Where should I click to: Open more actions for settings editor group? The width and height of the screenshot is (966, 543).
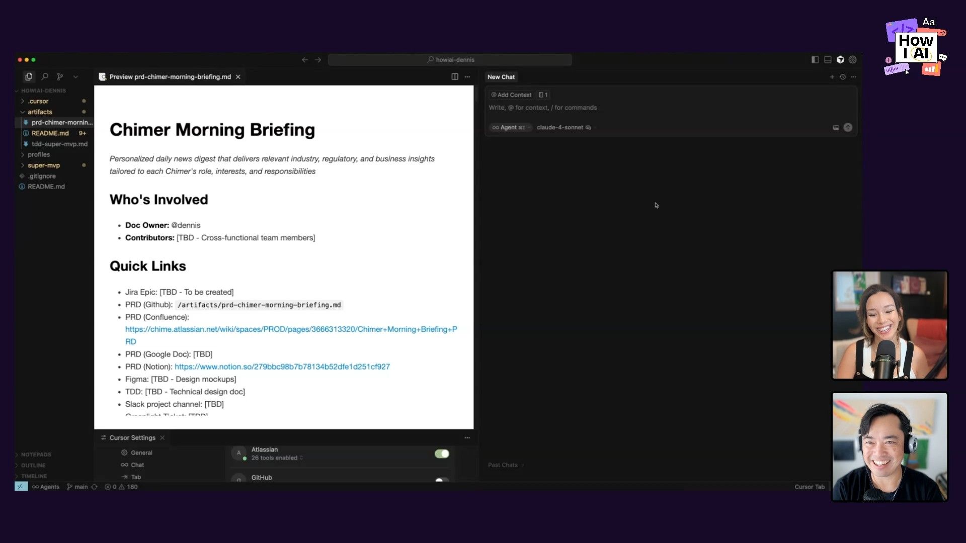[x=467, y=438]
